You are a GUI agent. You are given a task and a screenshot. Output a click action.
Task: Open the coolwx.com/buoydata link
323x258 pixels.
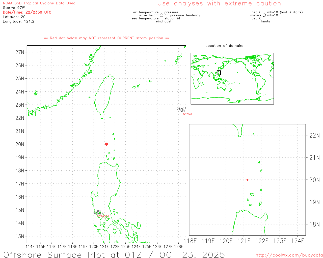pyautogui.click(x=289, y=255)
